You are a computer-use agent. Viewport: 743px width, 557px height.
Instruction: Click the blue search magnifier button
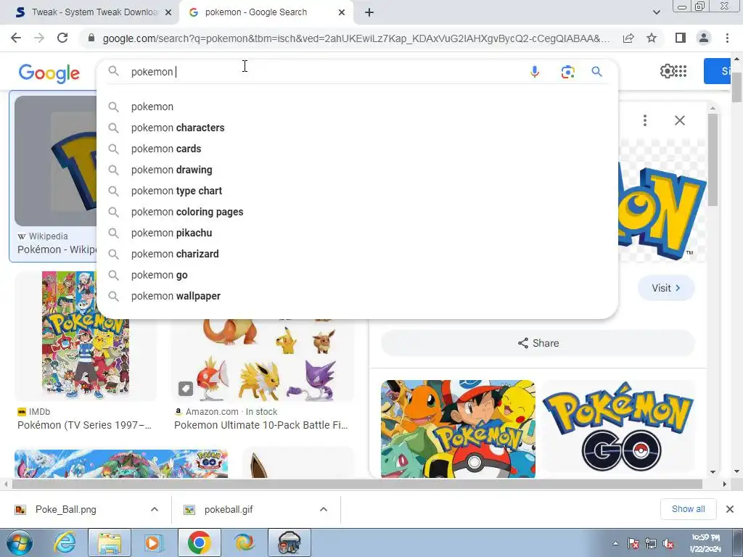point(596,72)
